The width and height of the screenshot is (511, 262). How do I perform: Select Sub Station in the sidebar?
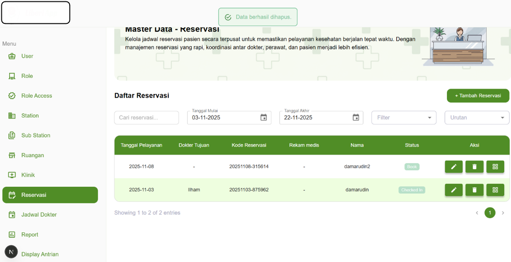point(50,136)
